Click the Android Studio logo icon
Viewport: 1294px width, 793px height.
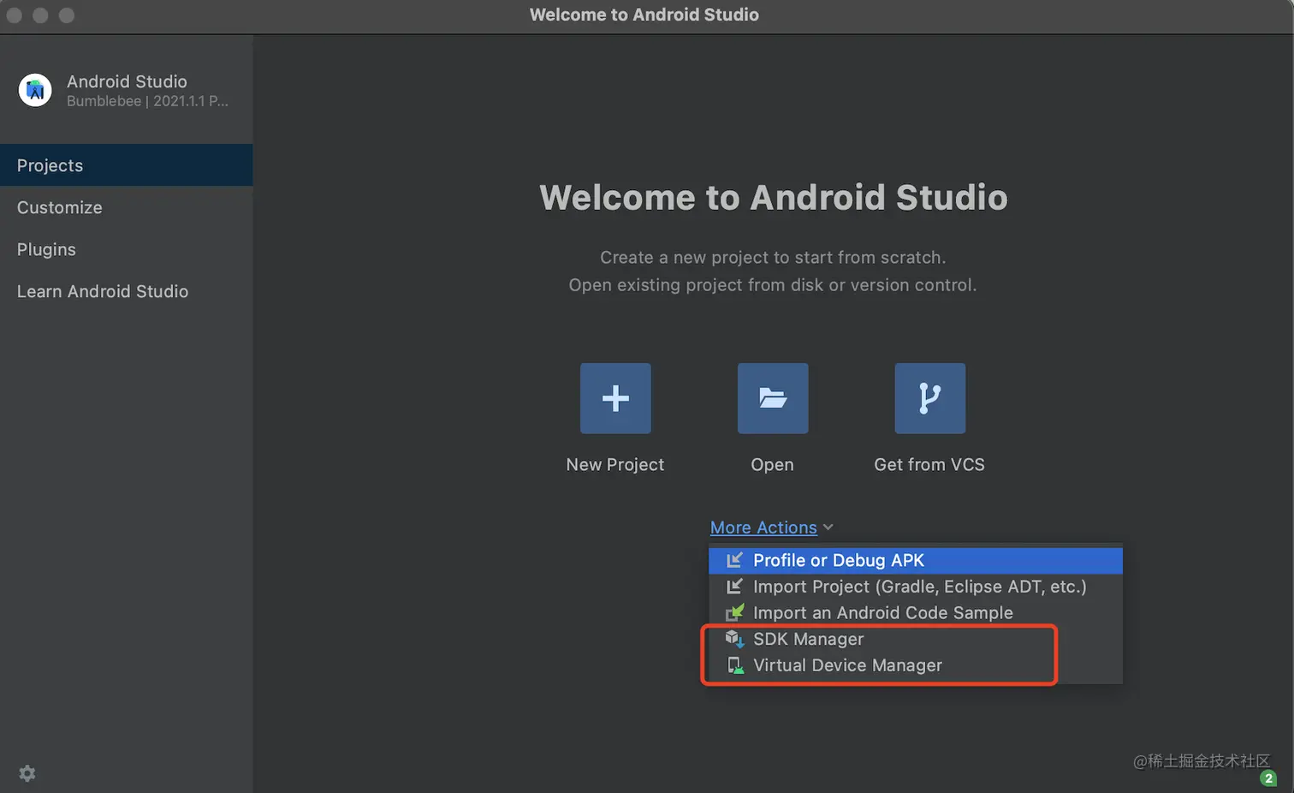pyautogui.click(x=35, y=90)
